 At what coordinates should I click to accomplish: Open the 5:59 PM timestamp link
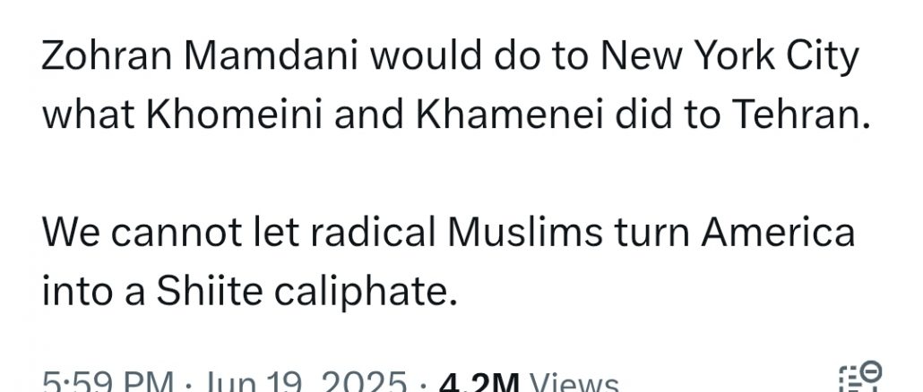108,380
